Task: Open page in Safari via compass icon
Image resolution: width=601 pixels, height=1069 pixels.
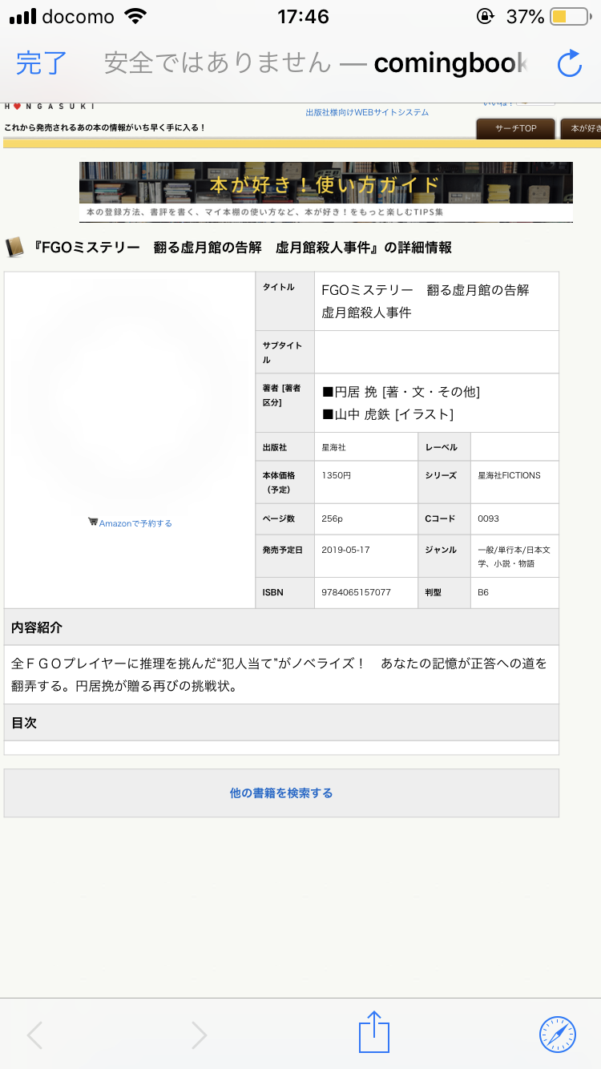Action: point(558,1034)
